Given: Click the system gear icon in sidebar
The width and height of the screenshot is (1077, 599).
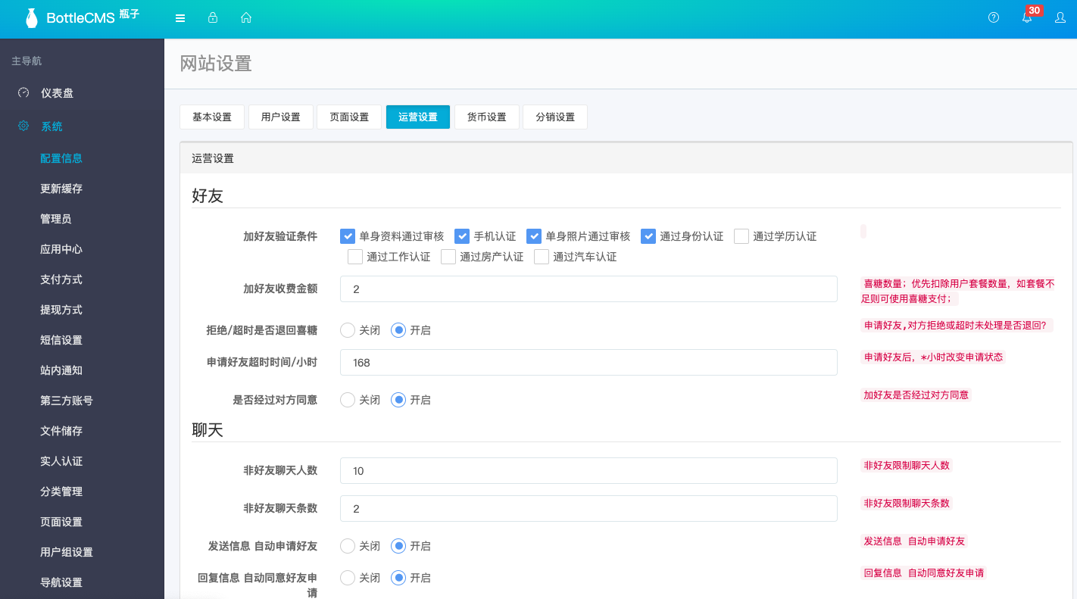Looking at the screenshot, I should 23,126.
